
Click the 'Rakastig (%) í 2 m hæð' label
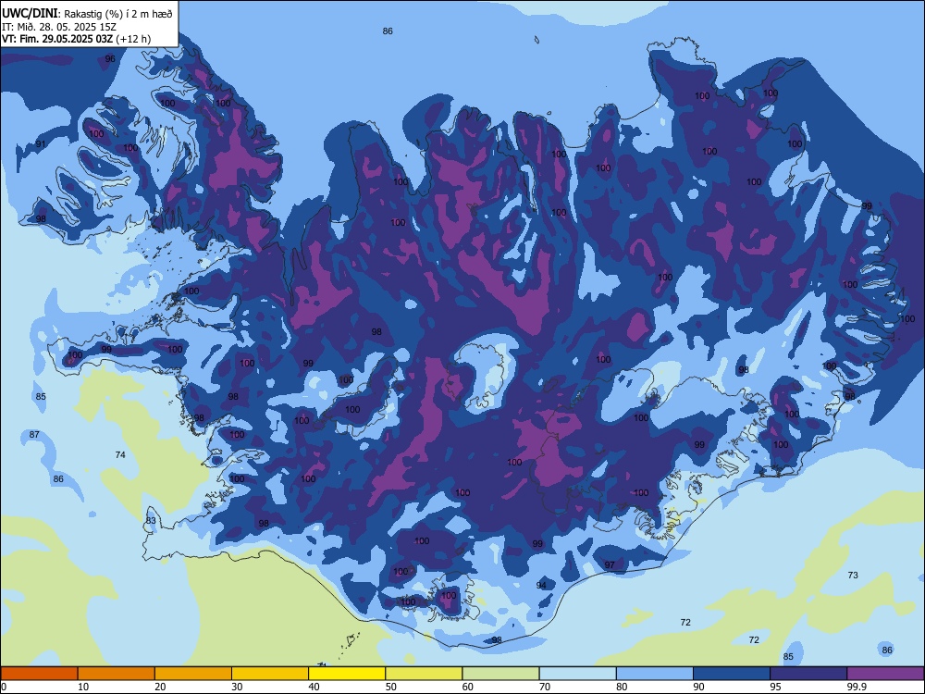[118, 14]
